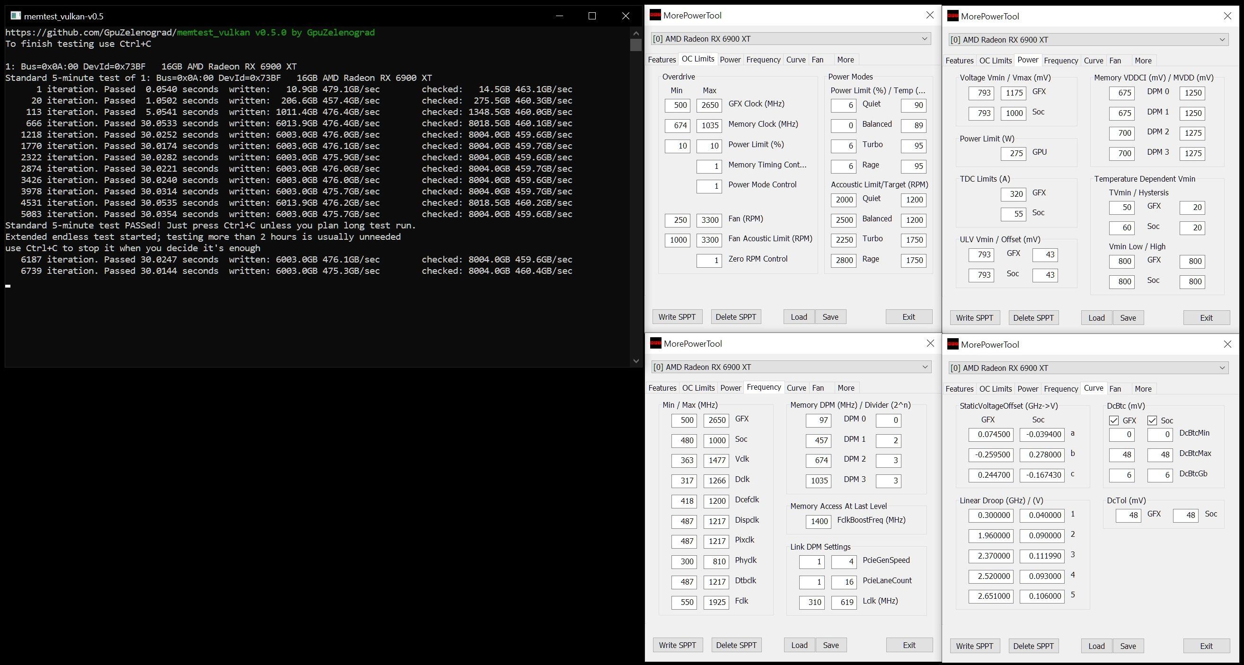1244x665 pixels.
Task: Toggle the GFX DcBtc checkbox
Action: [x=1113, y=420]
